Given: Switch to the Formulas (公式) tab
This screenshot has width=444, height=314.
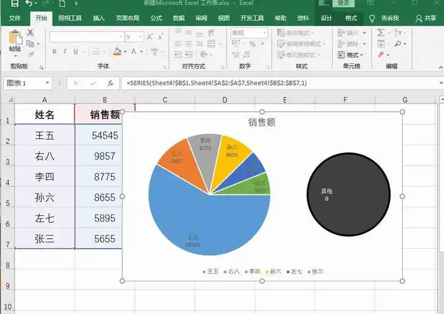Looking at the screenshot, I should 156,18.
